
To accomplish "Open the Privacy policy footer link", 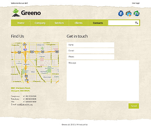I will pos(82,125).
